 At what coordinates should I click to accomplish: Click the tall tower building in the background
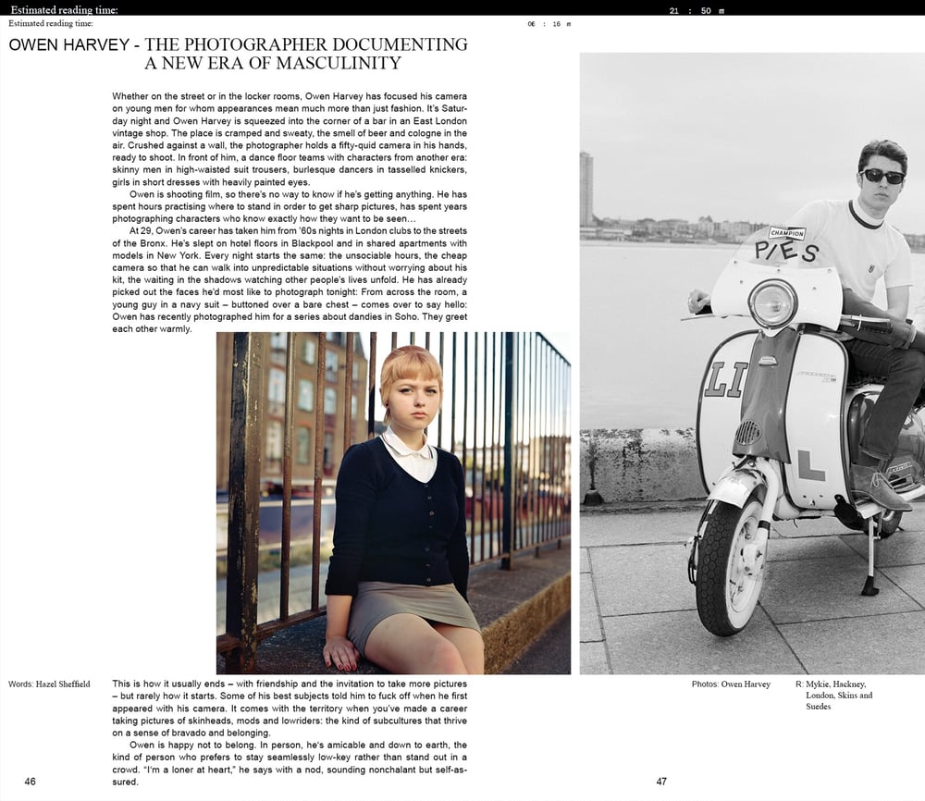coord(586,190)
